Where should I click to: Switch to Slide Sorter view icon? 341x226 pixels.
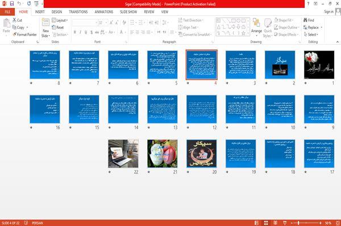(x=266, y=223)
